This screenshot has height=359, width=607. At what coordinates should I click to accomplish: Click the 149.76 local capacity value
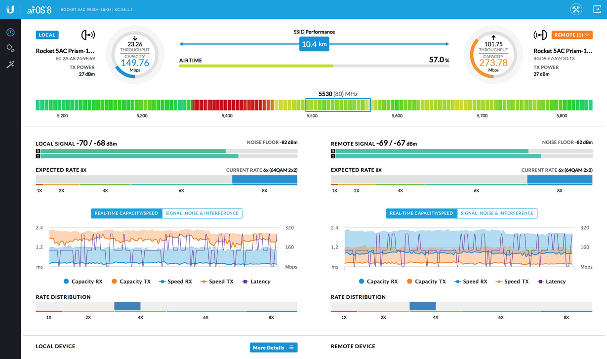tap(135, 63)
